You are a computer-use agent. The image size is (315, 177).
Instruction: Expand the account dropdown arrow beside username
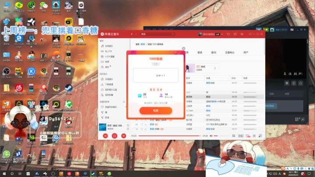(x=222, y=34)
